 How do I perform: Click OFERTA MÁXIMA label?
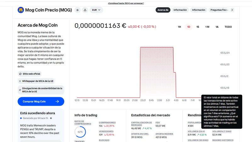[164, 134]
